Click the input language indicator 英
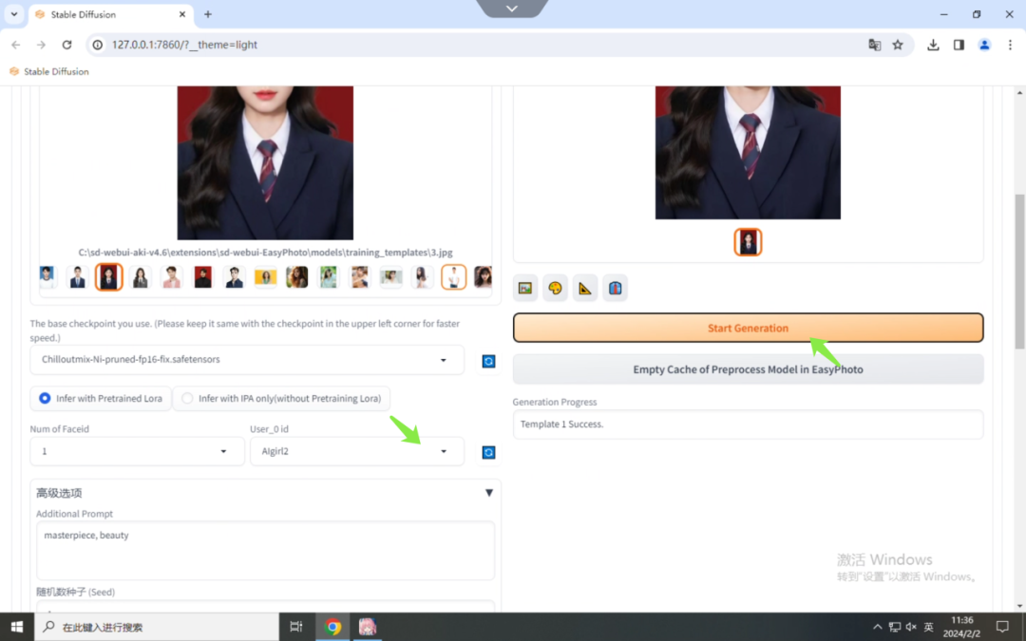This screenshot has height=641, width=1026. pyautogui.click(x=928, y=627)
